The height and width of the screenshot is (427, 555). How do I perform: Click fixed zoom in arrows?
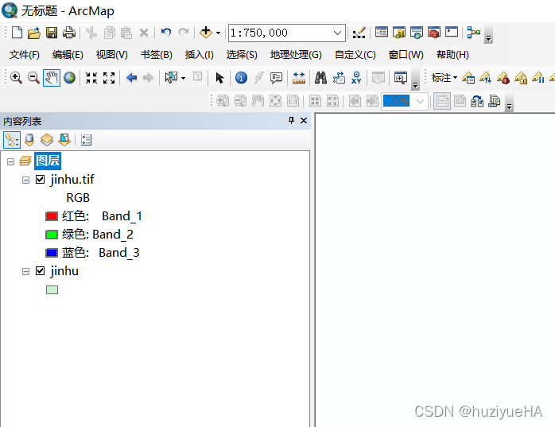coord(91,78)
